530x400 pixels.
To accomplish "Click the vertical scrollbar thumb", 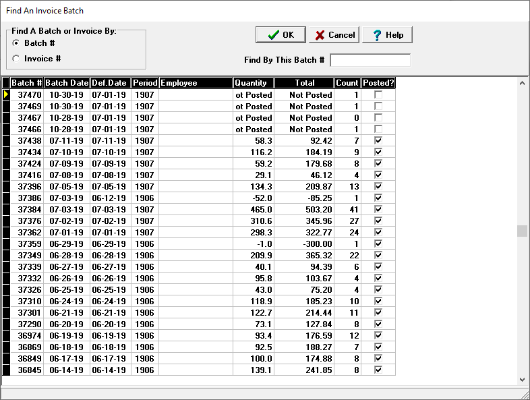I will click(522, 231).
